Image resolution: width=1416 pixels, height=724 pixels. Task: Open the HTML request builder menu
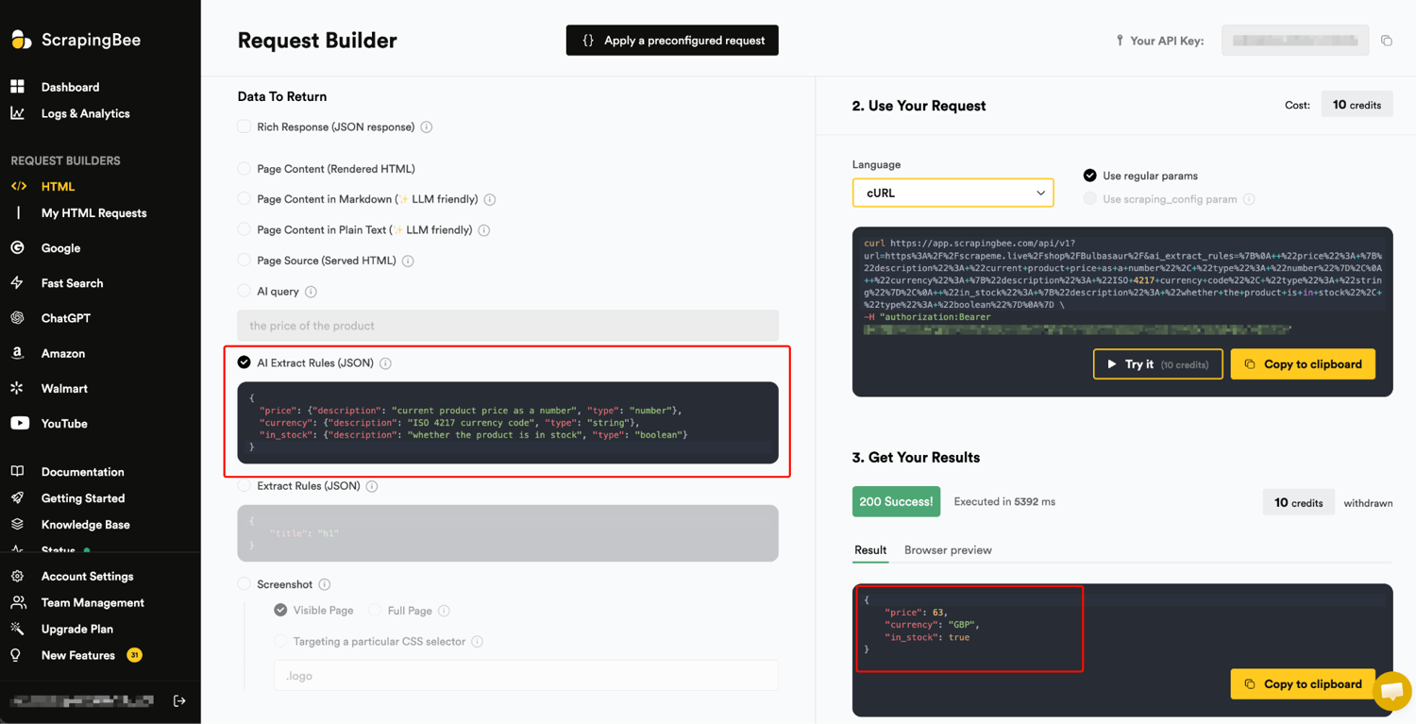pyautogui.click(x=58, y=187)
